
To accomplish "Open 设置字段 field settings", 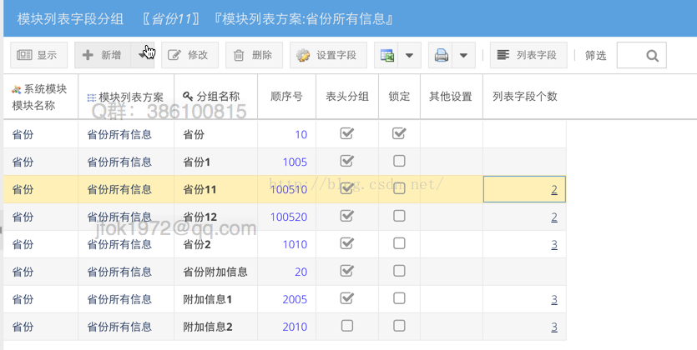I will (328, 55).
